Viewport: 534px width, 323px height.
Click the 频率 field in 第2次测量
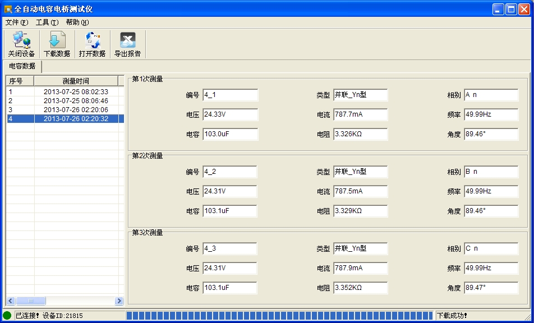[491, 191]
